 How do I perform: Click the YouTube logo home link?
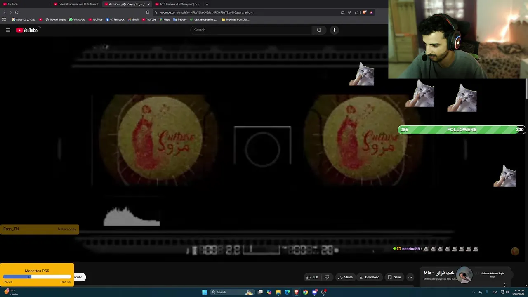(27, 30)
